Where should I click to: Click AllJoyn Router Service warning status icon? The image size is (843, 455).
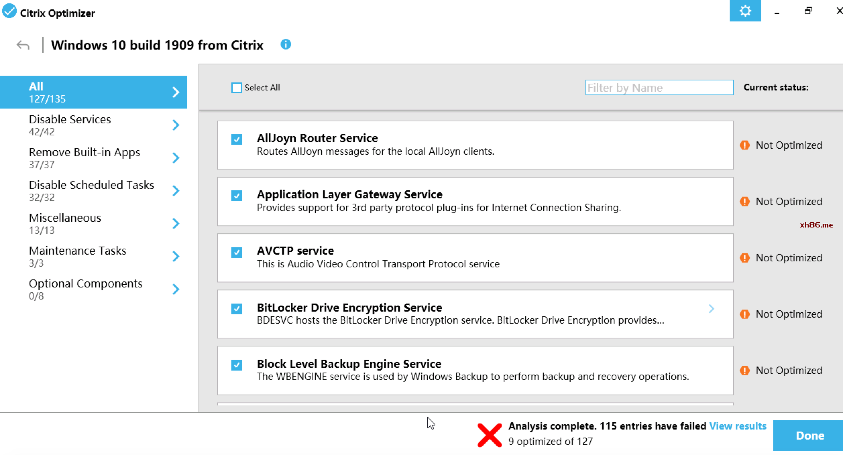tap(745, 145)
